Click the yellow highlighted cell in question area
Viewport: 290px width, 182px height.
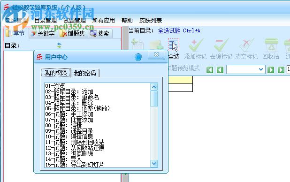(180, 80)
